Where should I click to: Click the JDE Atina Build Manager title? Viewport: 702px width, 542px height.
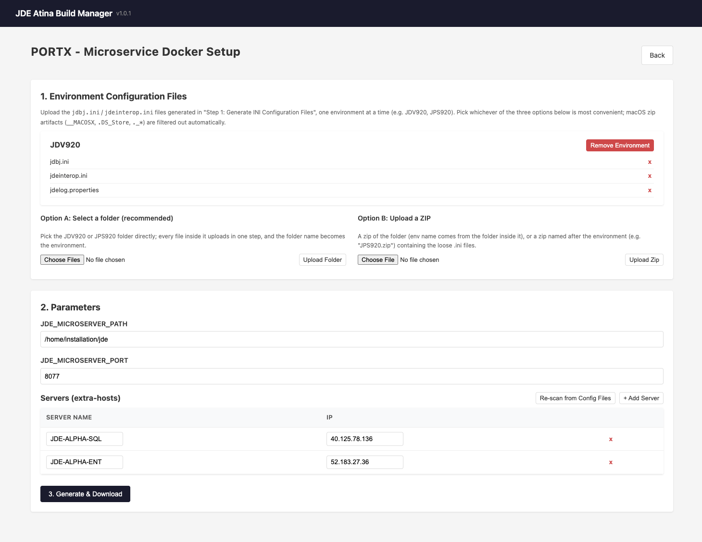(64, 13)
